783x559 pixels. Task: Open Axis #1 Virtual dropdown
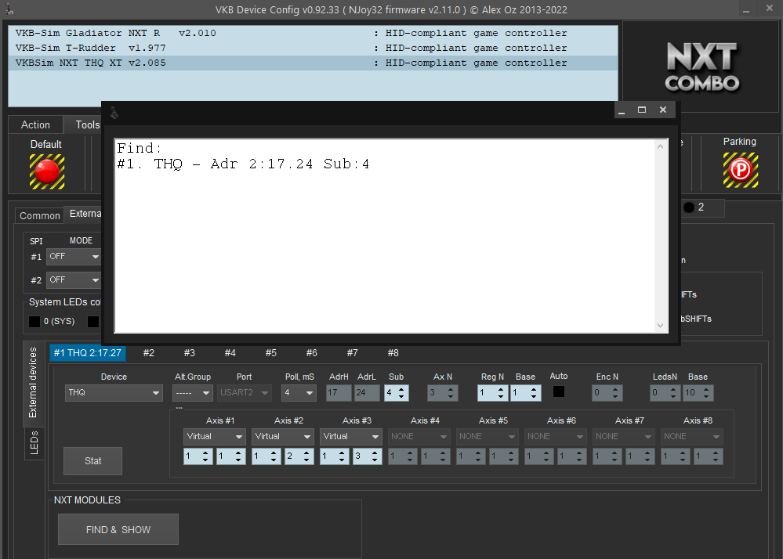(x=214, y=436)
